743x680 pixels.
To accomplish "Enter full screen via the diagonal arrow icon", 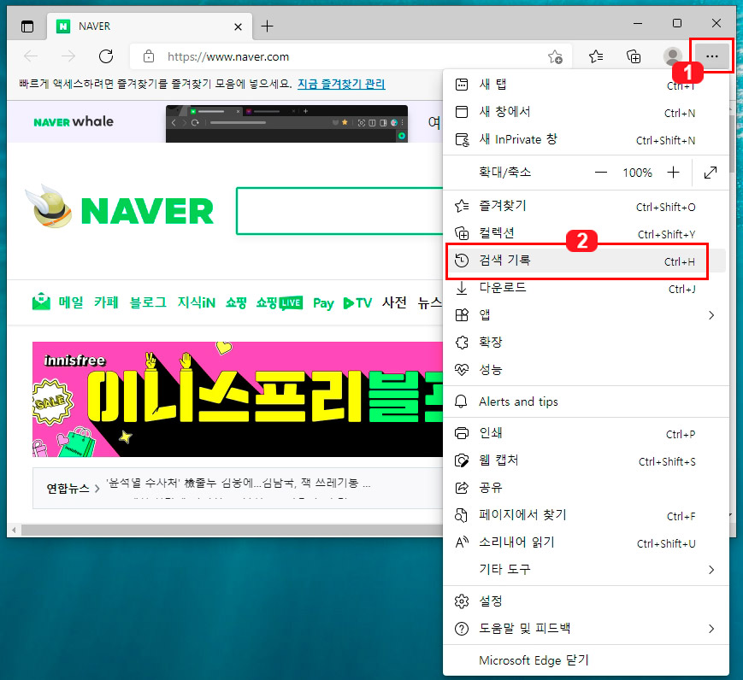I will (710, 172).
